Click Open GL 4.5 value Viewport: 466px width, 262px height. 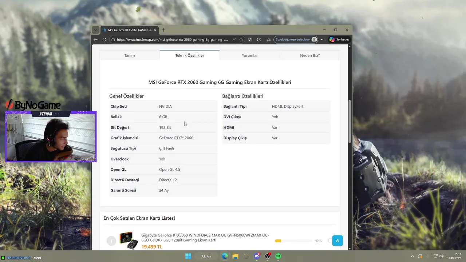170,170
